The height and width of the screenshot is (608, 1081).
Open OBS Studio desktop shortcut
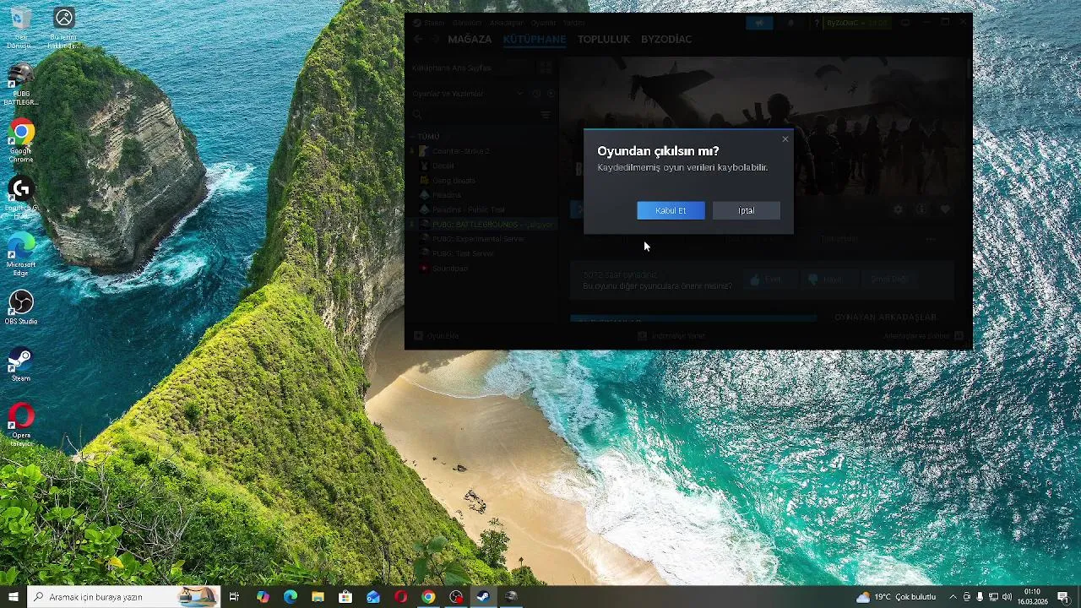pyautogui.click(x=21, y=308)
